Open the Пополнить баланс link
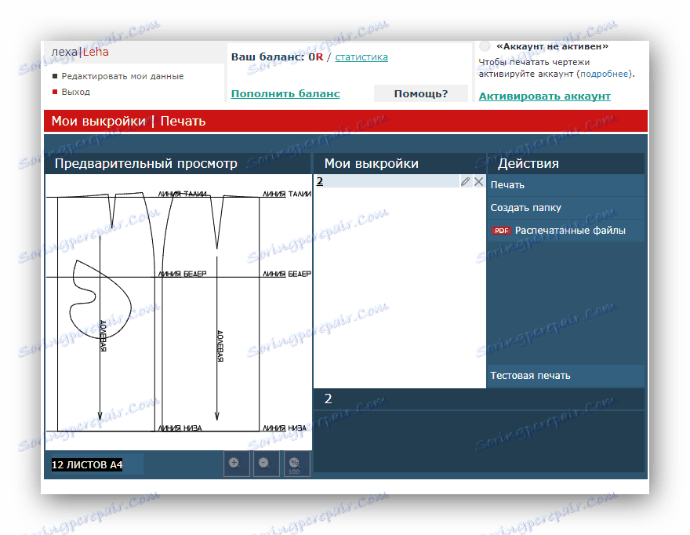This screenshot has width=690, height=535. pyautogui.click(x=285, y=94)
